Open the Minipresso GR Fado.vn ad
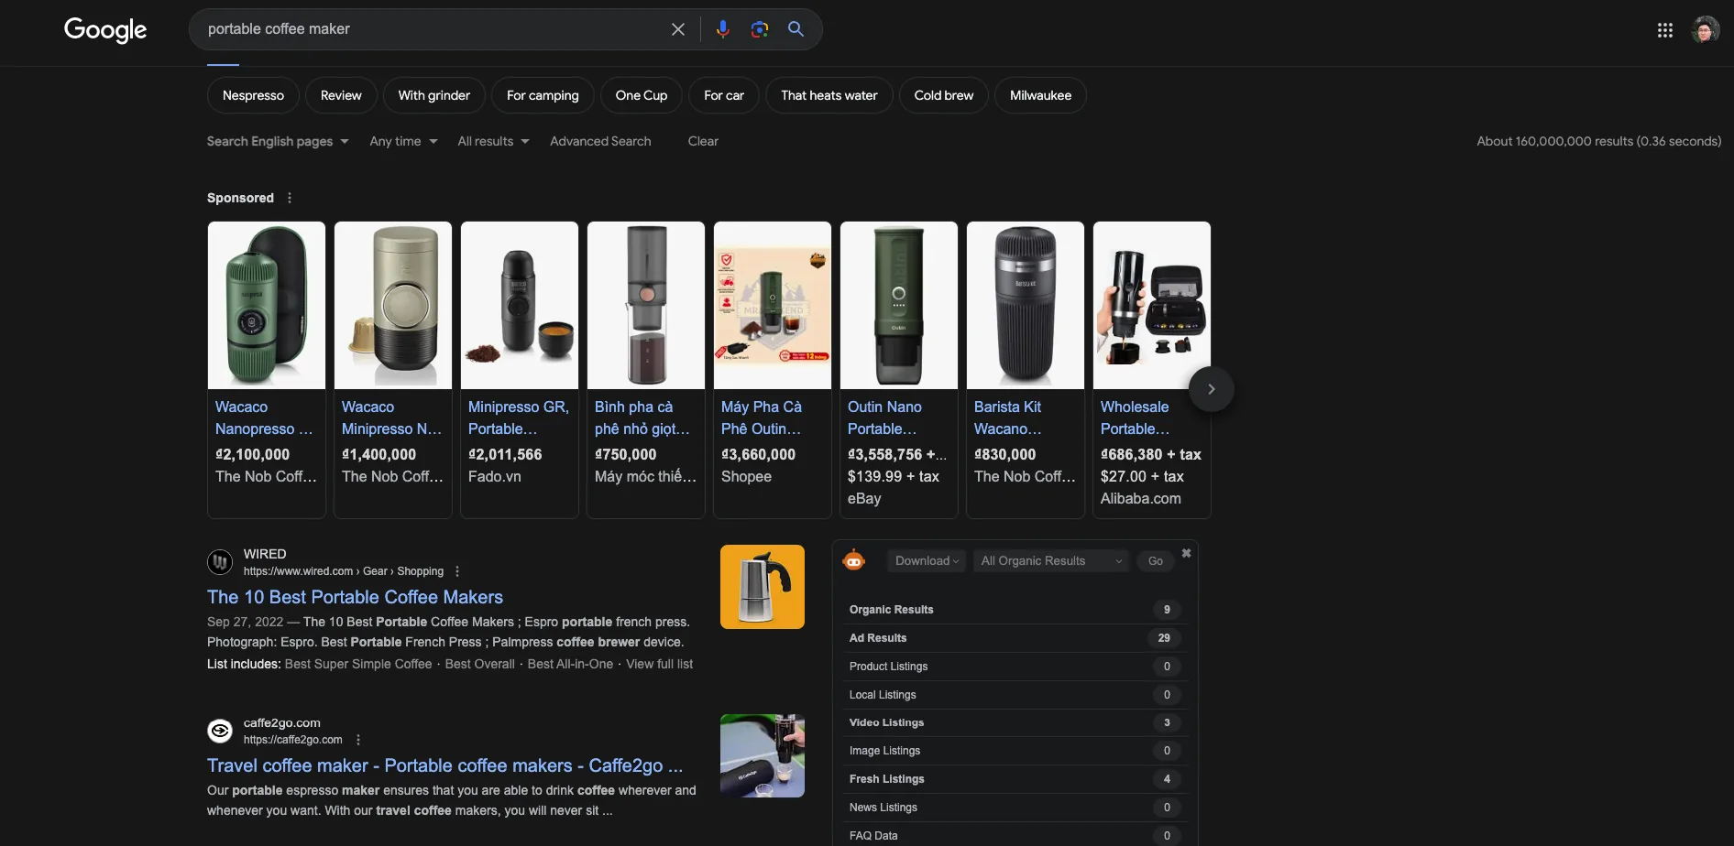 520,370
